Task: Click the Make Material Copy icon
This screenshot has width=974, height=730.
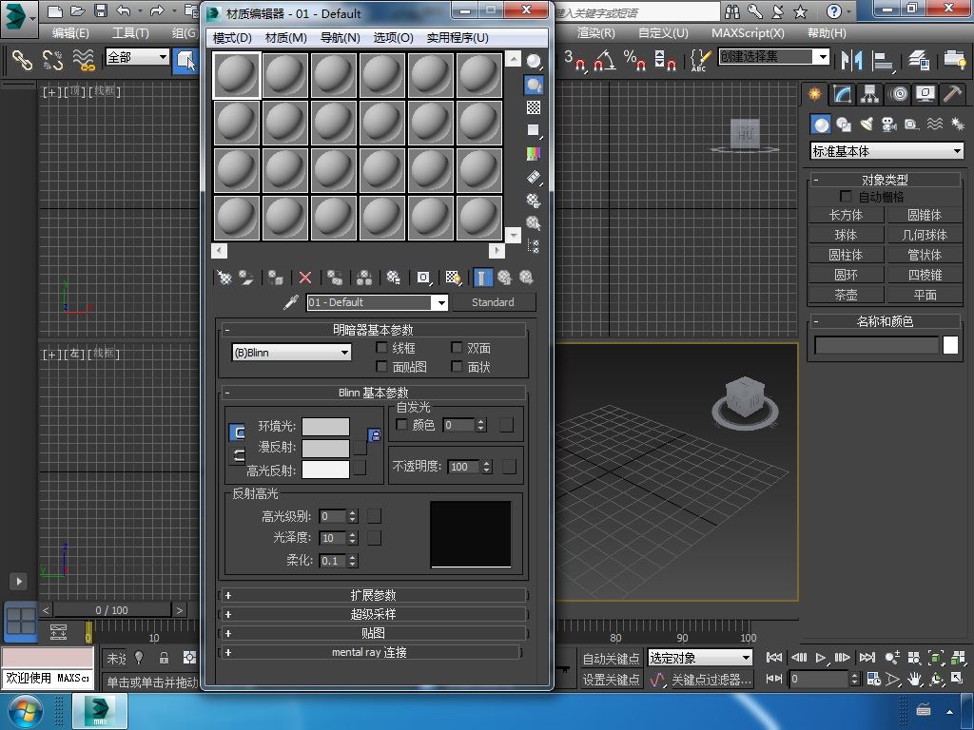Action: 335,278
